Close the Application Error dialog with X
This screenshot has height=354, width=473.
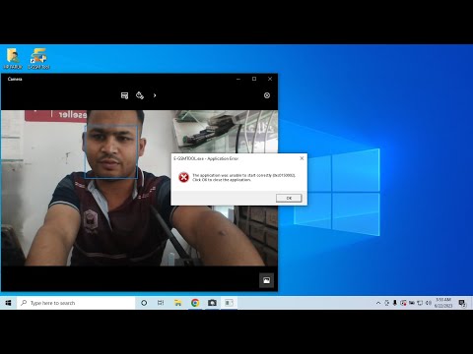(302, 158)
